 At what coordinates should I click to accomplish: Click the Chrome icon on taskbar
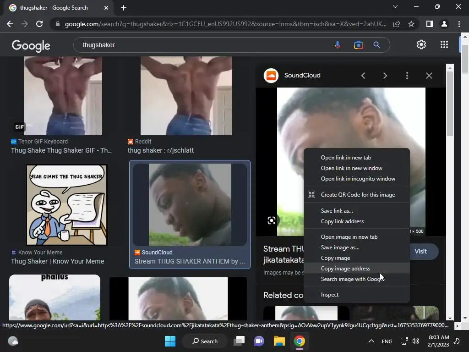[x=299, y=341]
